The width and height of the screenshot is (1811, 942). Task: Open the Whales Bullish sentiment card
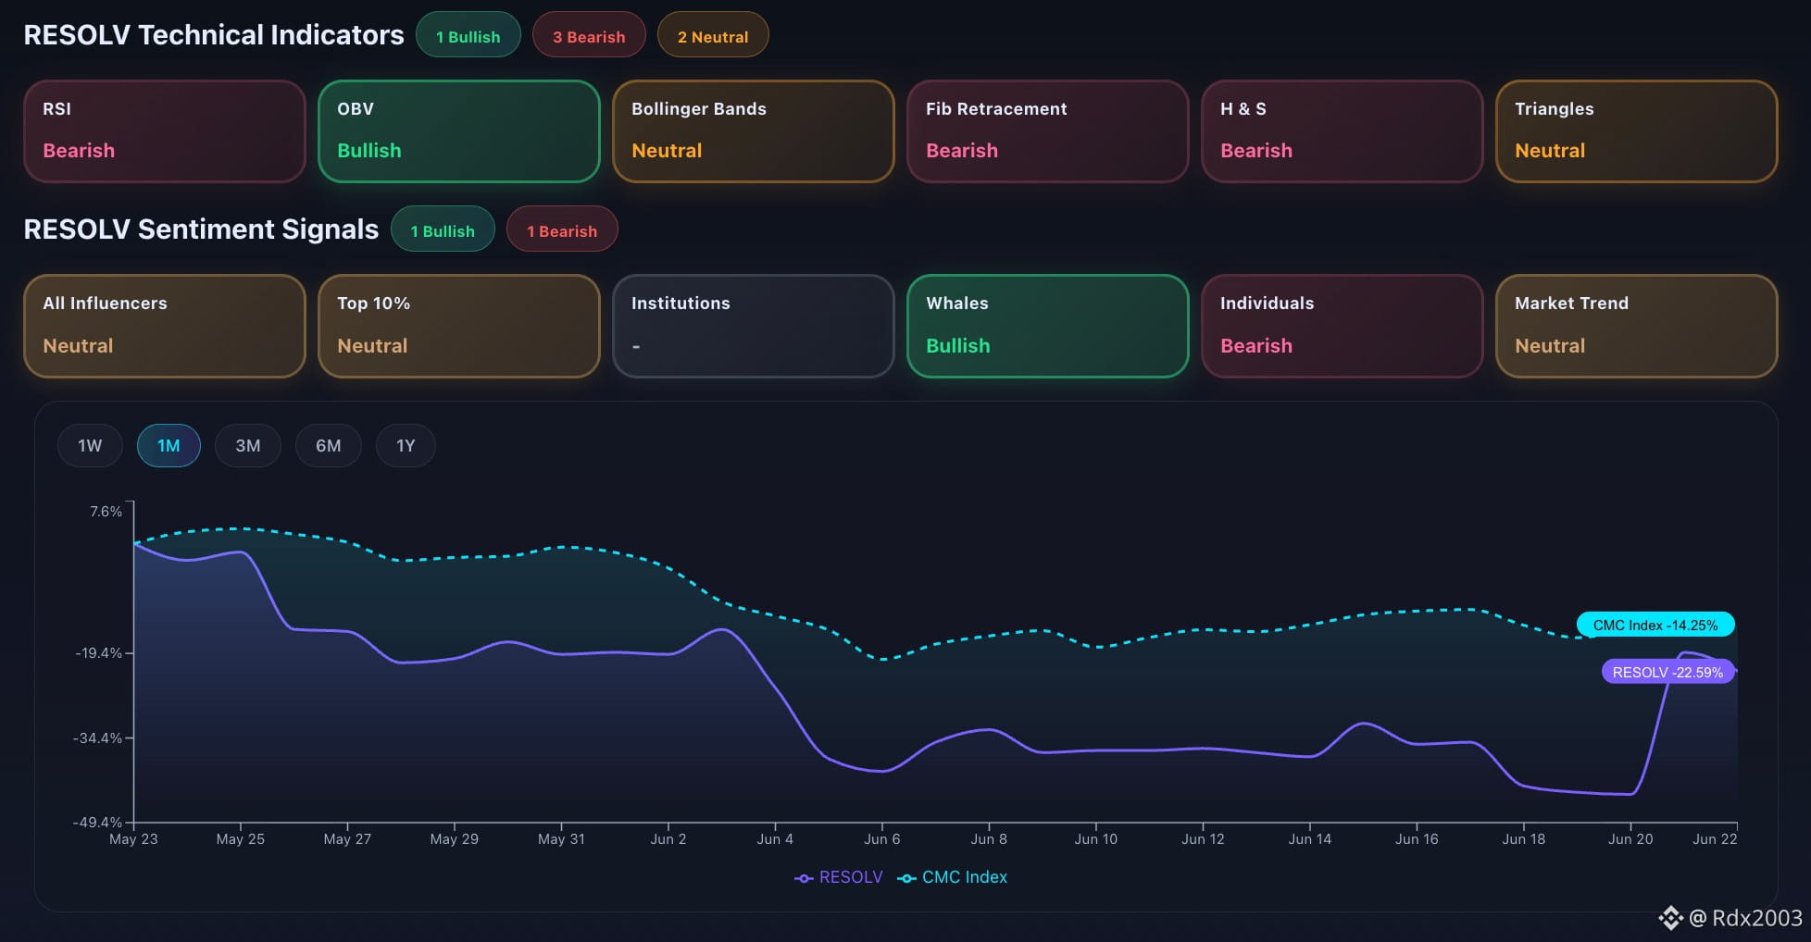point(1048,326)
